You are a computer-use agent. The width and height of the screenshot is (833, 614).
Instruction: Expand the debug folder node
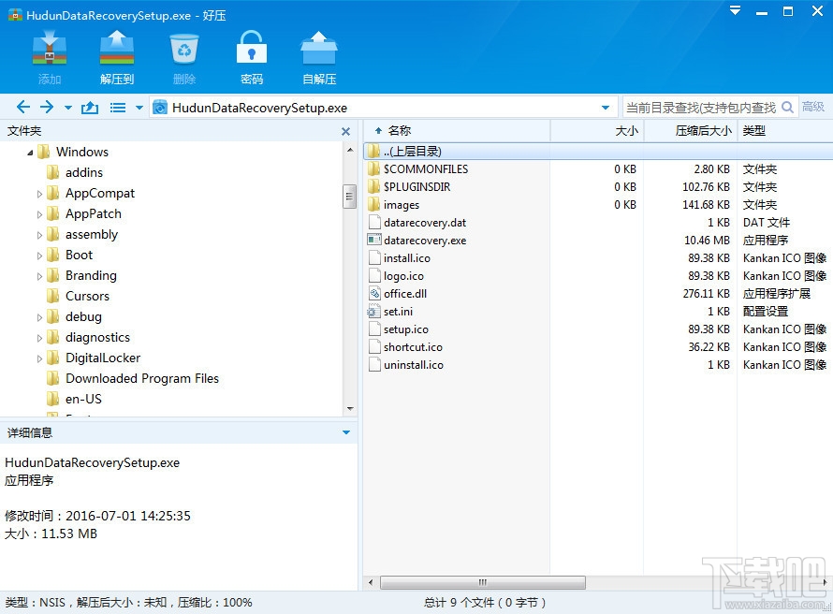40,317
